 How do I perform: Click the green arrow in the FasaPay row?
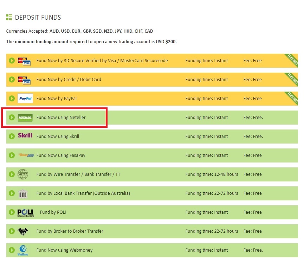click(12, 155)
